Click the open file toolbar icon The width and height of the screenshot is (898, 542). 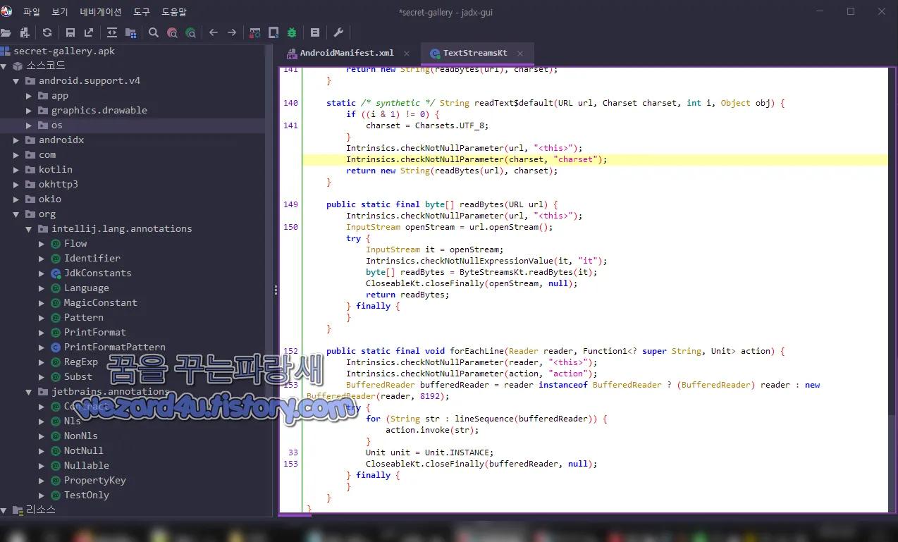tap(6, 32)
